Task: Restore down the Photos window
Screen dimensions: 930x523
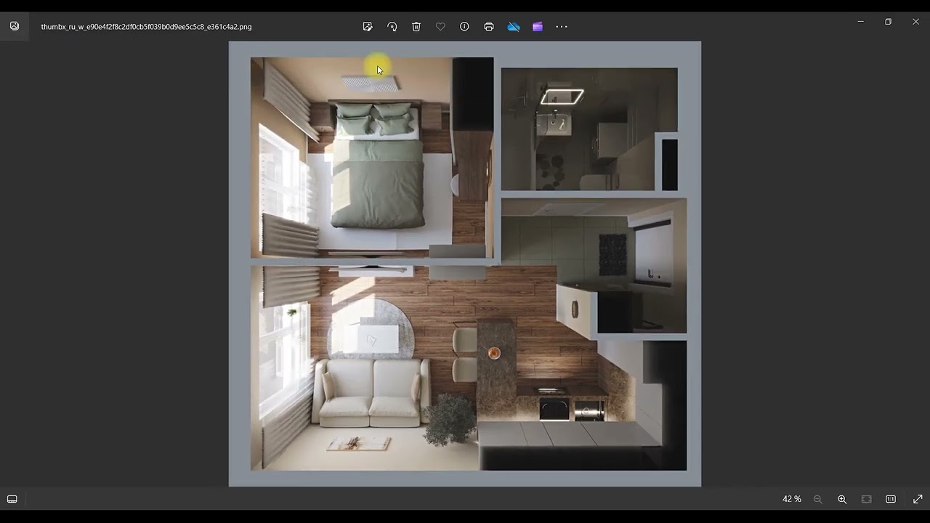Action: coord(888,22)
